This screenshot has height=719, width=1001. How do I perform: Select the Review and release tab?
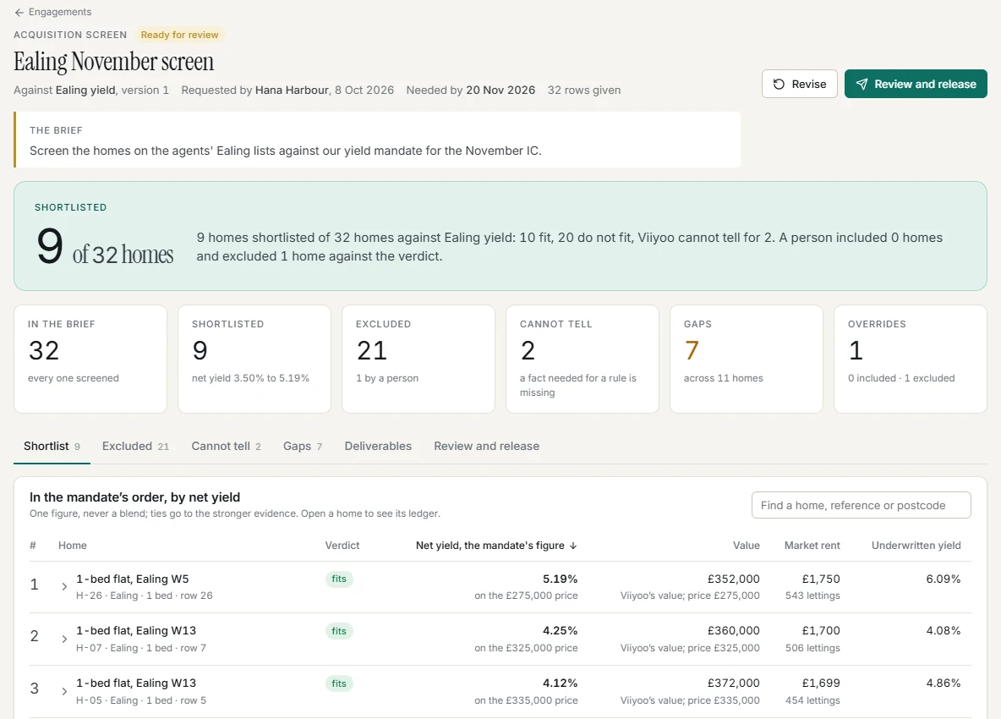tap(486, 447)
